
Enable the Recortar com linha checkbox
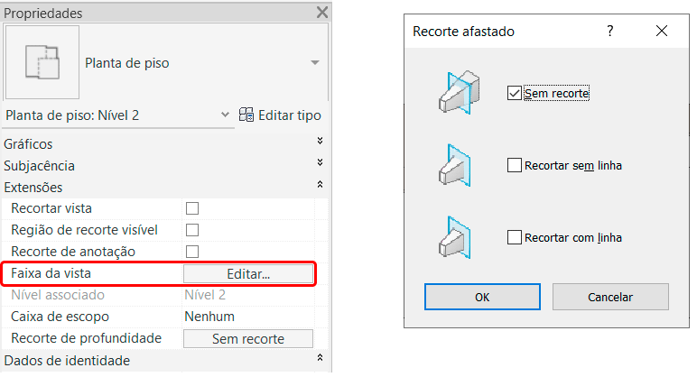click(x=515, y=237)
